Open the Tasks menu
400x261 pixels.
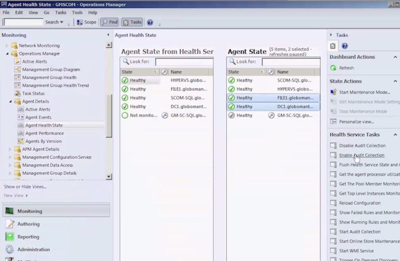coord(61,13)
